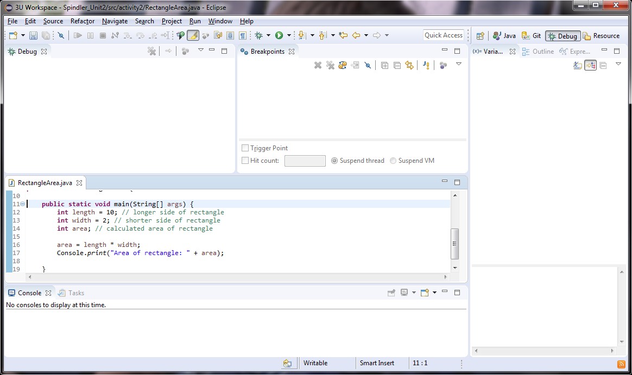Switch to the Git perspective
Screen dimensions: 632x375
[532, 36]
